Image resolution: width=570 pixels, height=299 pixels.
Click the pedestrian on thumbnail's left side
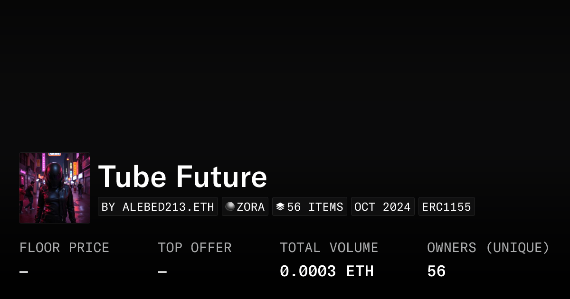[29, 195]
